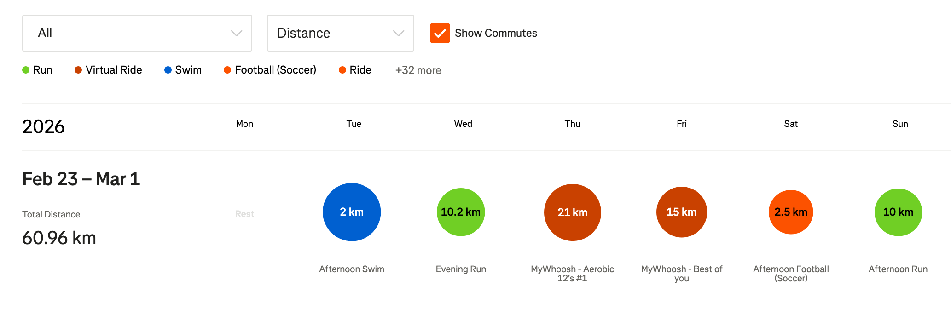Screen dimensions: 951x309
Task: Toggle the Run legend filter
Action: tap(38, 70)
